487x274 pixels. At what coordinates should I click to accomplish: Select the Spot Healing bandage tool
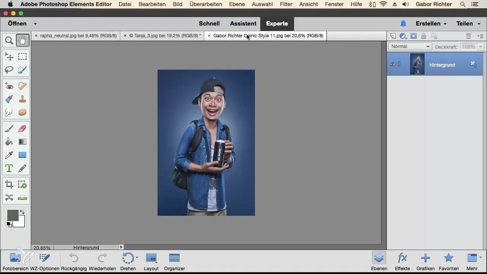22,86
